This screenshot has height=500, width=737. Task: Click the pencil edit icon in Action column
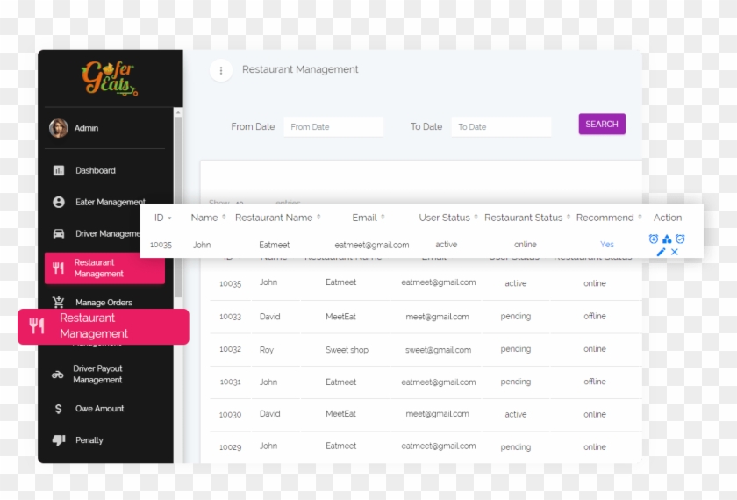click(662, 253)
